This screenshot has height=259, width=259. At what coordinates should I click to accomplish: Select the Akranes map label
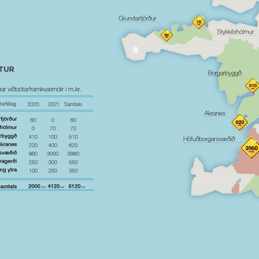(x=215, y=113)
